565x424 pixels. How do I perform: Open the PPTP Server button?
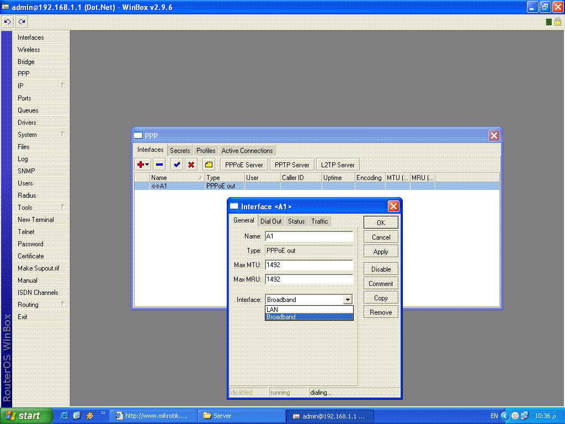[x=292, y=165]
